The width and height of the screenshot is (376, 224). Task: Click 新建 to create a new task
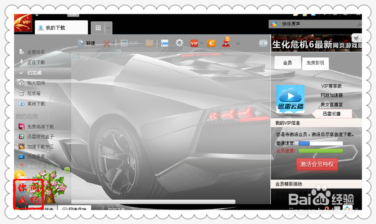pyautogui.click(x=86, y=43)
